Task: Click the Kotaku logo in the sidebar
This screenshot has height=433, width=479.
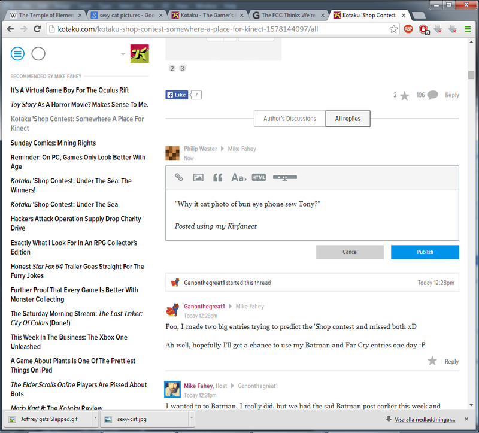Action: [x=140, y=53]
